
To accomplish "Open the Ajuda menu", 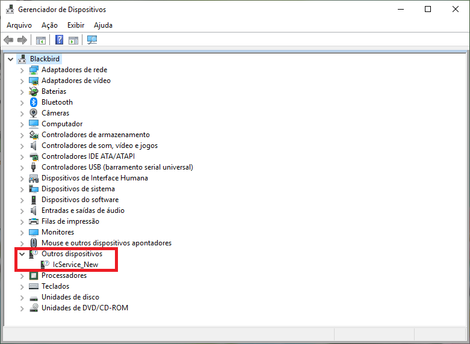I will click(103, 25).
